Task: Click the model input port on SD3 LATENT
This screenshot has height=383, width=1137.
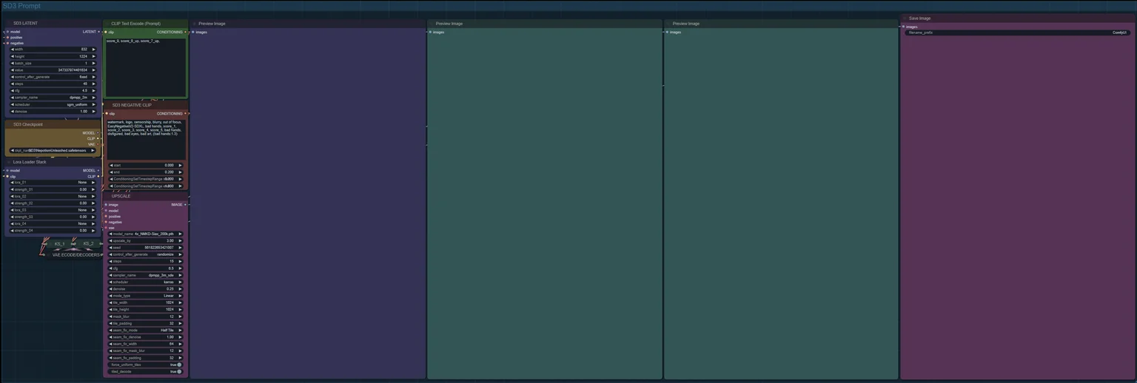Action: click(7, 32)
